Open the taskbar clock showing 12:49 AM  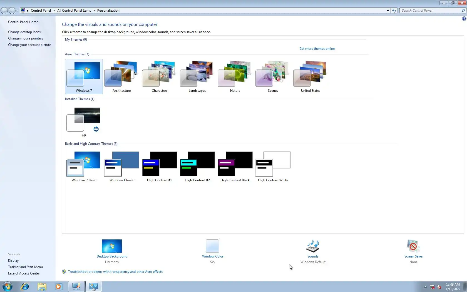pos(453,287)
